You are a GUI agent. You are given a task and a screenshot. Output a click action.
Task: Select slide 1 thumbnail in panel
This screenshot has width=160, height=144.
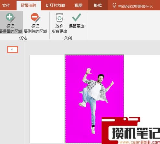coord(13,50)
